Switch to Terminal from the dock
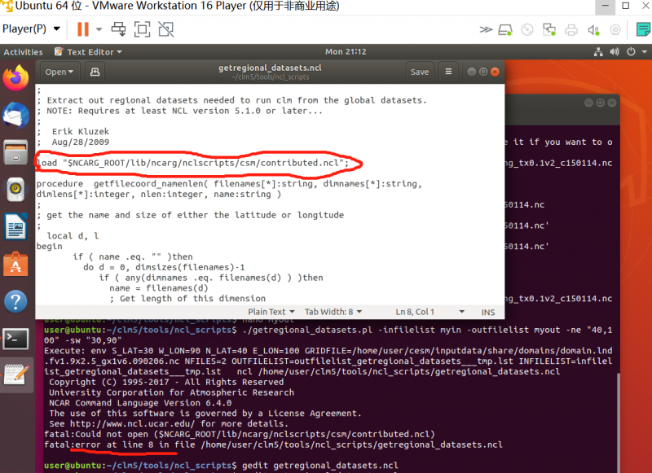 (15, 338)
